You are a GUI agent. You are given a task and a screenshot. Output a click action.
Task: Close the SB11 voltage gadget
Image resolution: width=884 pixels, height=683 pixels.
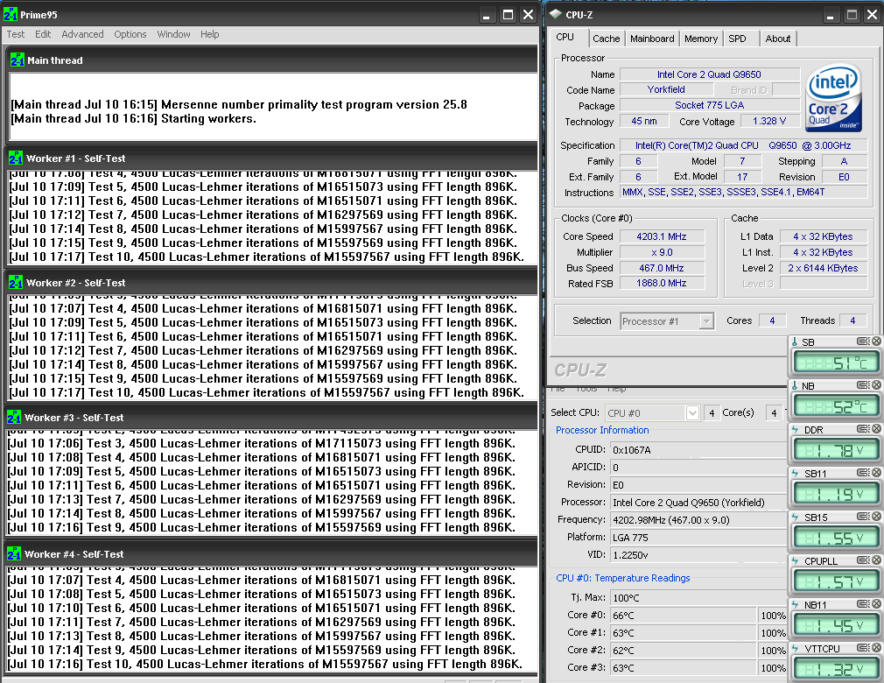876,473
